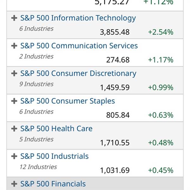190x190 pixels.
Task: Open S&P 500 Communication Services link
Action: point(79,46)
